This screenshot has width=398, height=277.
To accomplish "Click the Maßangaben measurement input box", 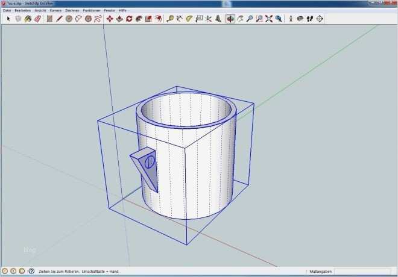I will coord(363,272).
